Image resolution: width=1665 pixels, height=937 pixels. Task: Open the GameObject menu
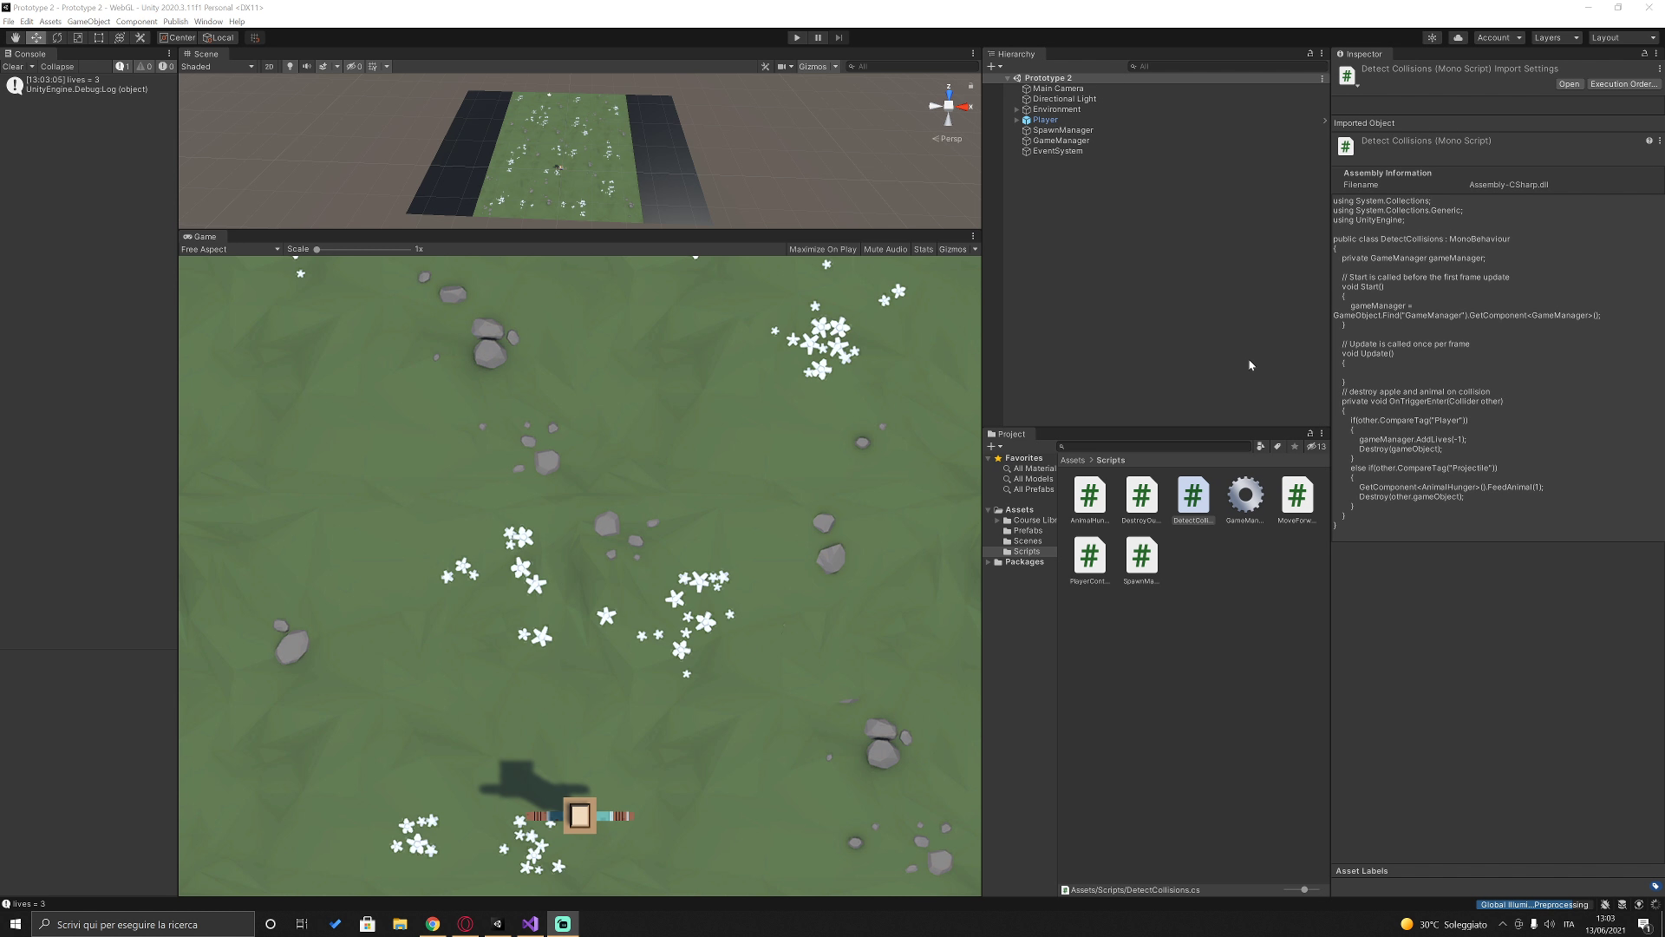(88, 22)
